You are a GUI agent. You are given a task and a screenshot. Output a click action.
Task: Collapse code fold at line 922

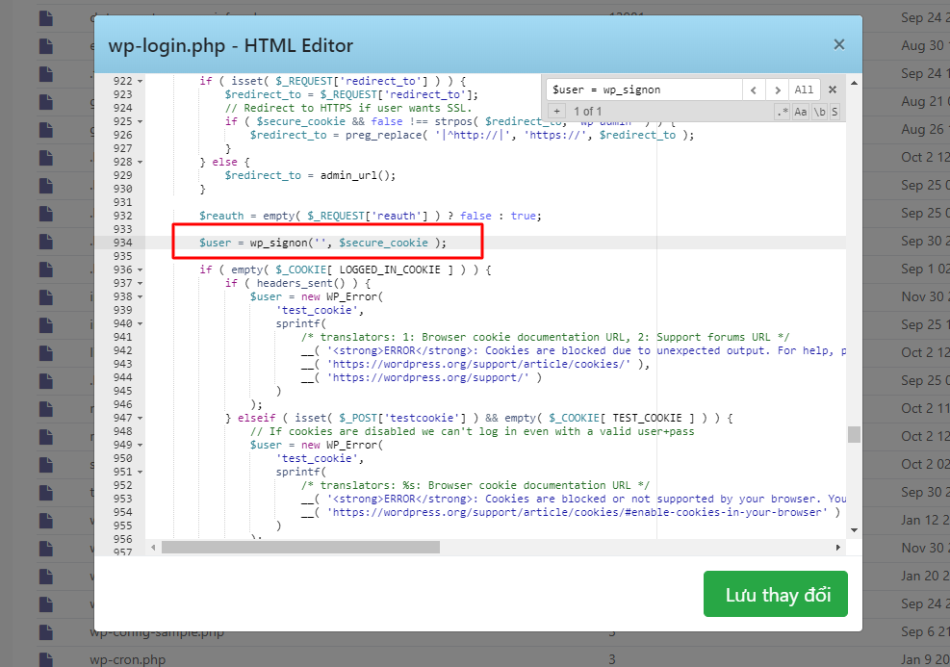pyautogui.click(x=140, y=81)
